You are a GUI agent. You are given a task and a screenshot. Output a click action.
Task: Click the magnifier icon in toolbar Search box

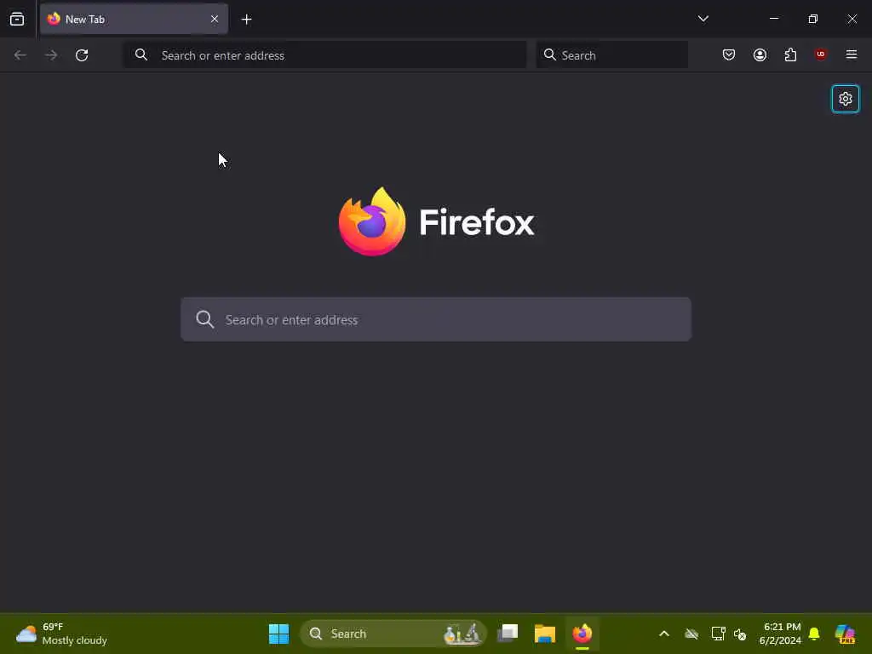tap(550, 54)
